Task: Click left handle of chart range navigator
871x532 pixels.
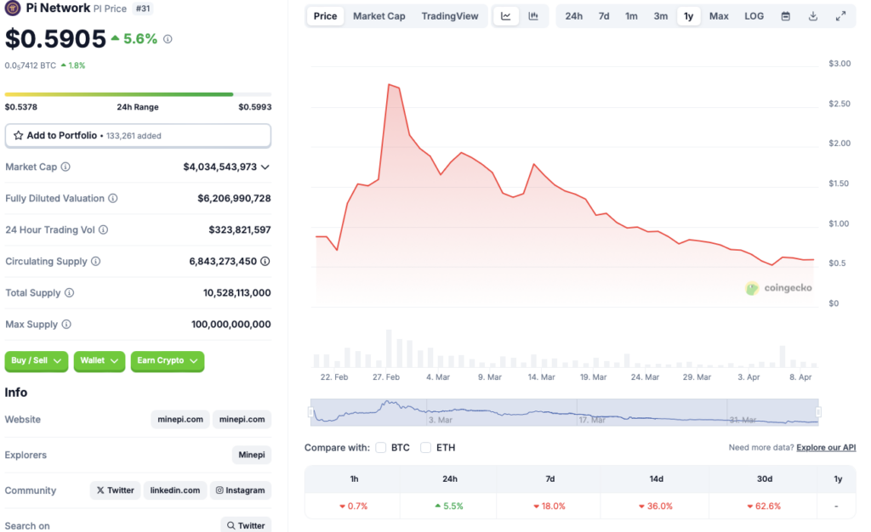Action: click(311, 412)
